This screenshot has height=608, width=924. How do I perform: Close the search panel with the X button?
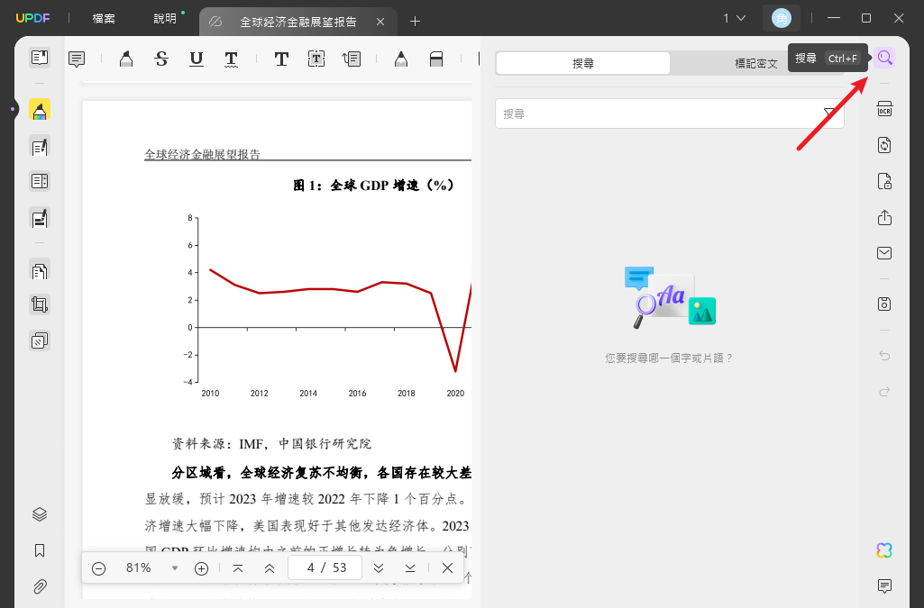click(x=448, y=567)
